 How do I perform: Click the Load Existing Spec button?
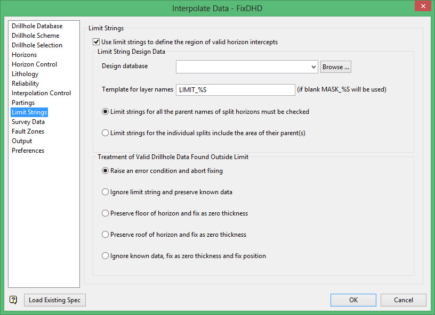click(54, 300)
